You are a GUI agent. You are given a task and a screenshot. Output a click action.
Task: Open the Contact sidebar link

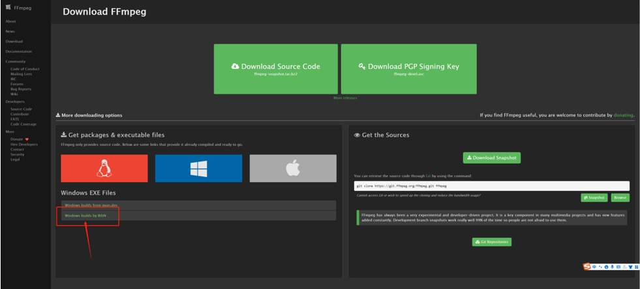point(17,150)
